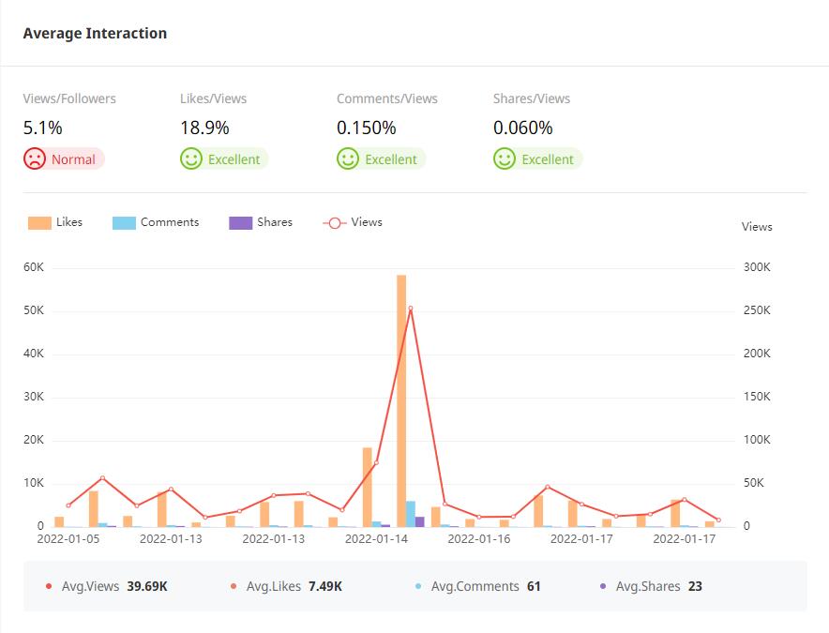Screen dimensions: 829x633
Task: Click the smiley icon under Comments/Views
Action: pos(348,158)
